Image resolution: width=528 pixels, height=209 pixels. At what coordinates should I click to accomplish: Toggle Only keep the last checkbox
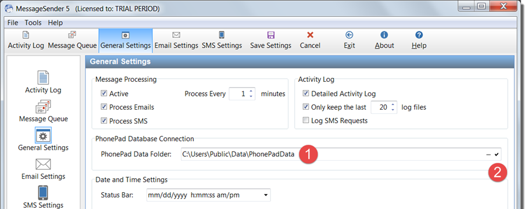tap(306, 107)
